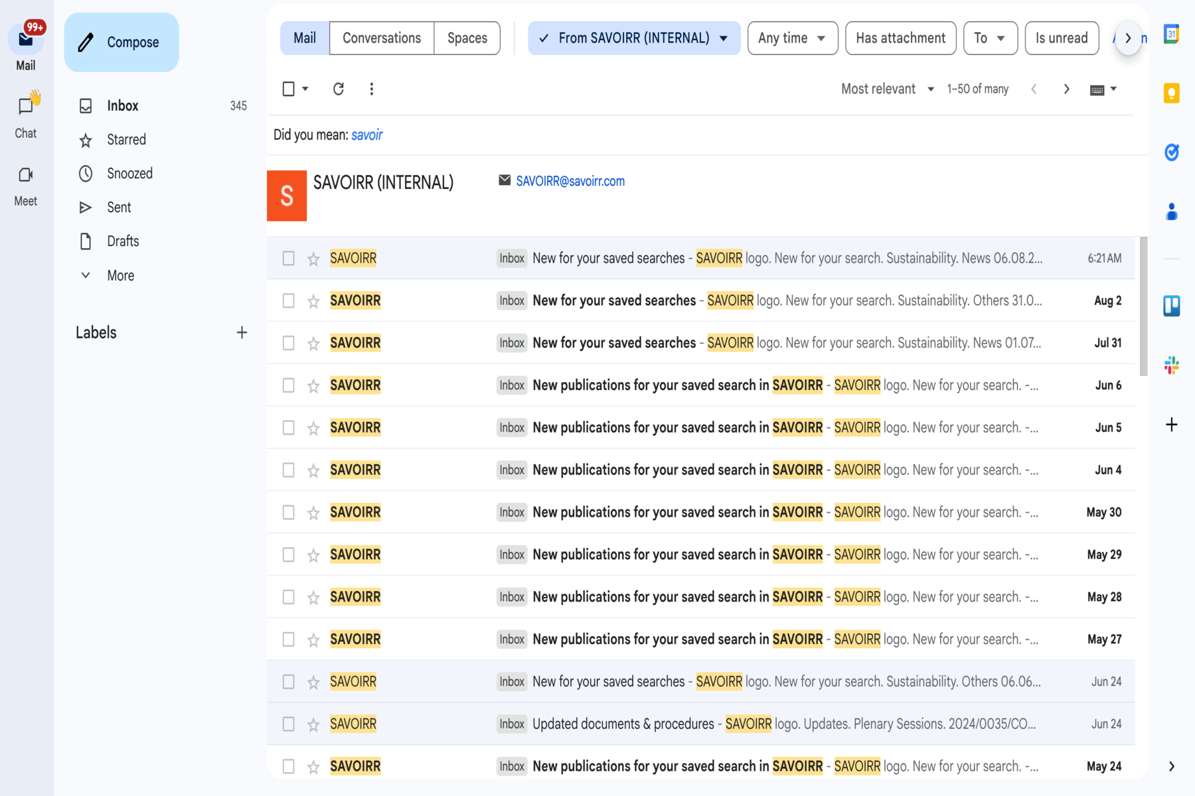1195x796 pixels.
Task: Select checkbox of Jun 5 email
Action: (x=288, y=428)
